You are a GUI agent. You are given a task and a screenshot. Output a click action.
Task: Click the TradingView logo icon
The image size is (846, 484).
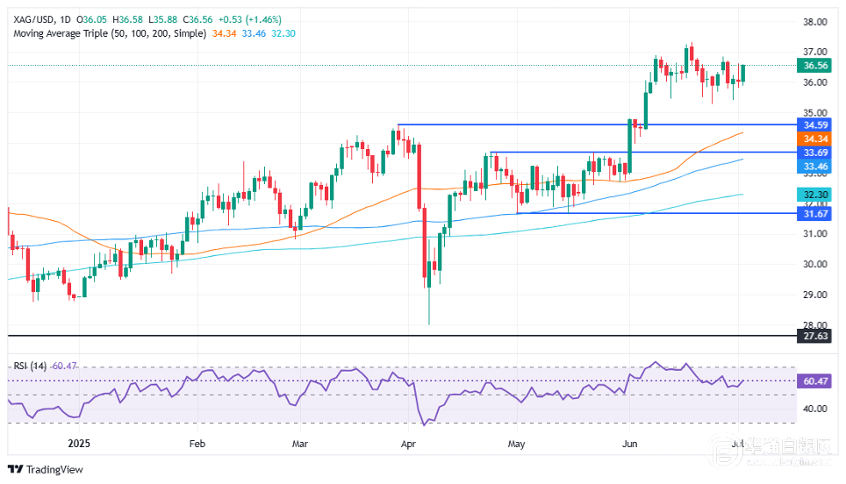[15, 469]
